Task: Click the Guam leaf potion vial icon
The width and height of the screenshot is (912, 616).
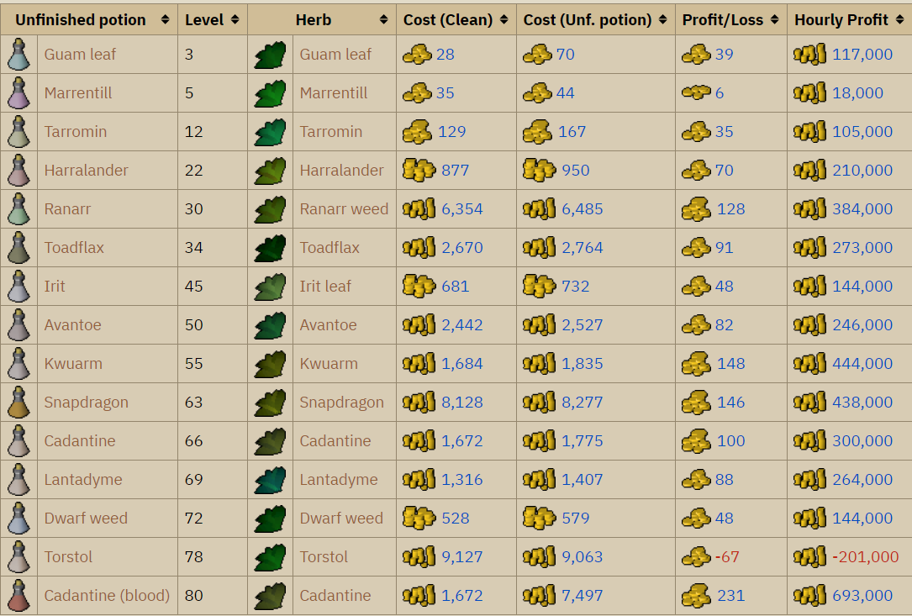Action: click(18, 54)
